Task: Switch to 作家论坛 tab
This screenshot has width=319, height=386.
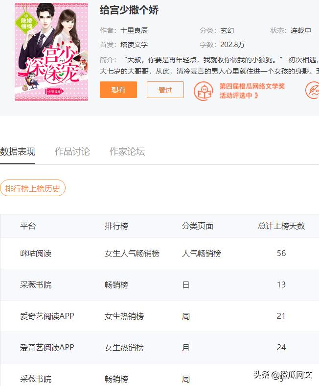Action: pos(127,152)
